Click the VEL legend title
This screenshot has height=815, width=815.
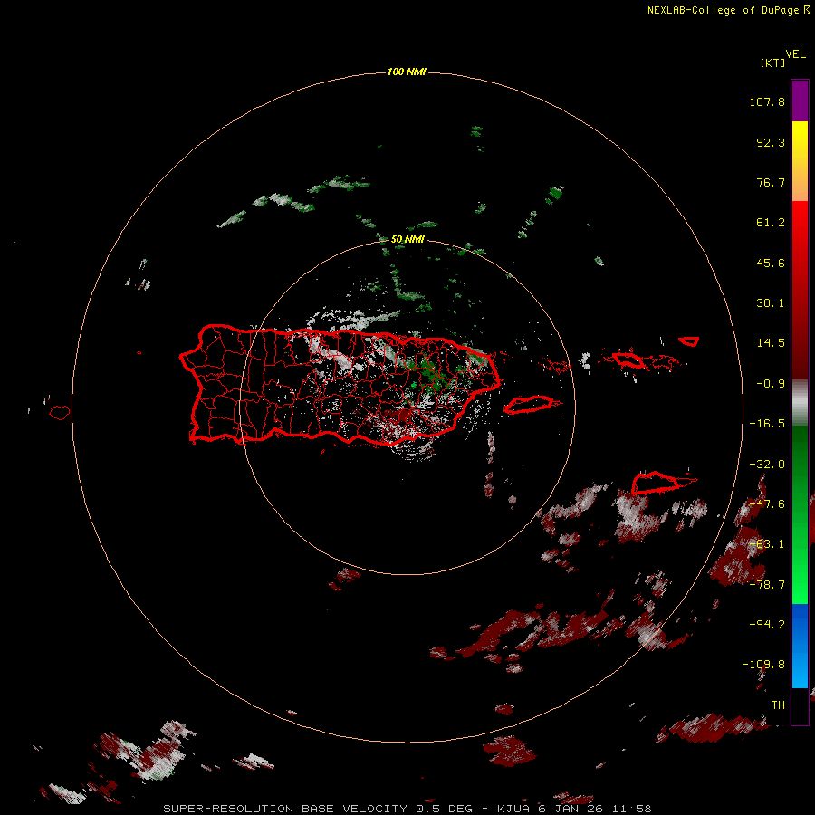click(795, 54)
